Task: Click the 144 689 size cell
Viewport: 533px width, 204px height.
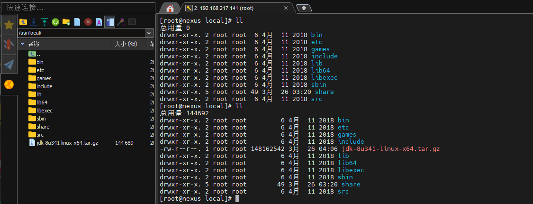Action: pos(124,143)
